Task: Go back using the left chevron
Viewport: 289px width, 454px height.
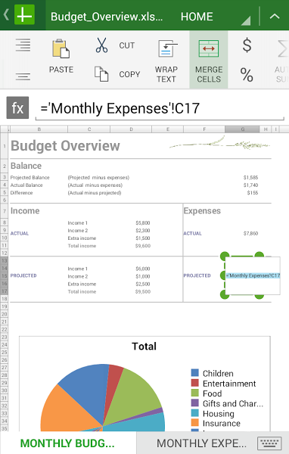Action: click(x=6, y=14)
